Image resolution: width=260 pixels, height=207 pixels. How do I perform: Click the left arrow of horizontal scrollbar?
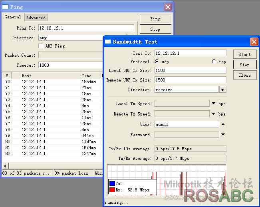(x=5, y=166)
